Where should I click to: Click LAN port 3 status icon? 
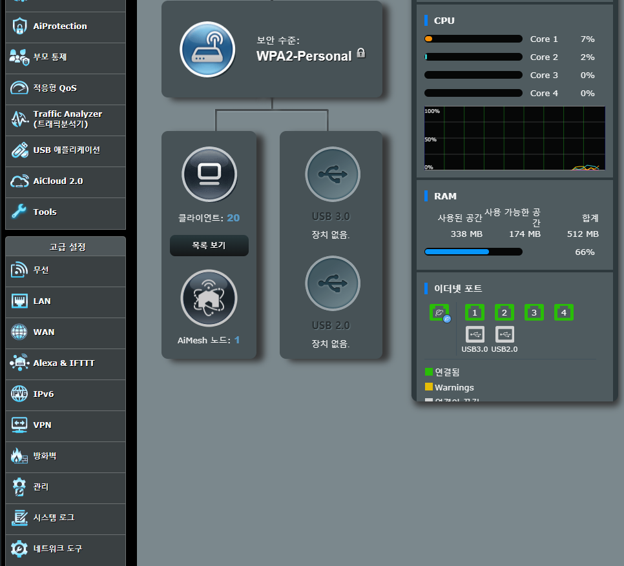pyautogui.click(x=534, y=312)
